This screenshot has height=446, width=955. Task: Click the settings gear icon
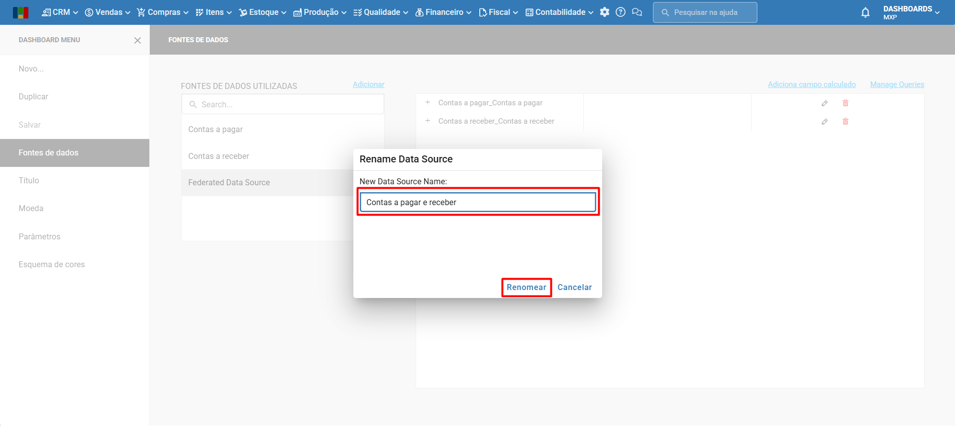pyautogui.click(x=605, y=12)
